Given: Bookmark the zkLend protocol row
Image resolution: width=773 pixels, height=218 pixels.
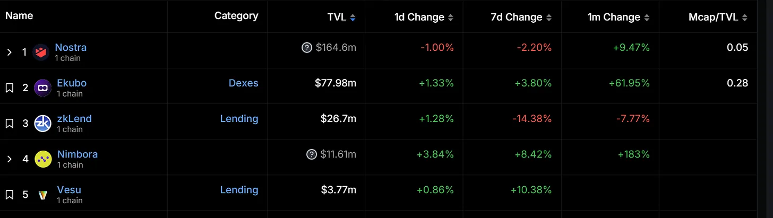Looking at the screenshot, I should [x=9, y=124].
